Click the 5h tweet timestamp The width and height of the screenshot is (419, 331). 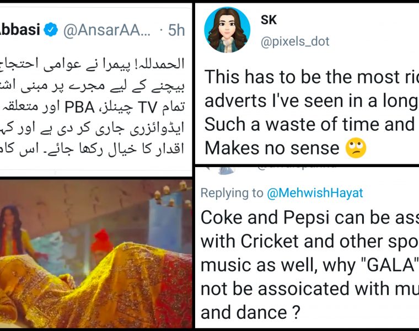[176, 30]
